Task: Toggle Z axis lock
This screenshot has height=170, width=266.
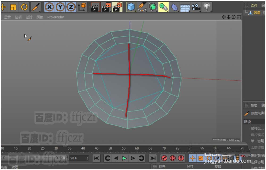Action: coord(71,7)
